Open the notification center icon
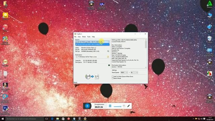 [204, 119]
